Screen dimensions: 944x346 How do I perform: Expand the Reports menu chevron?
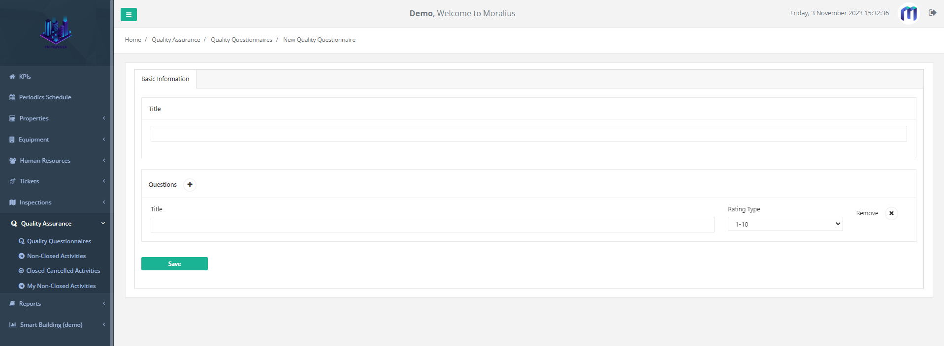coord(104,303)
